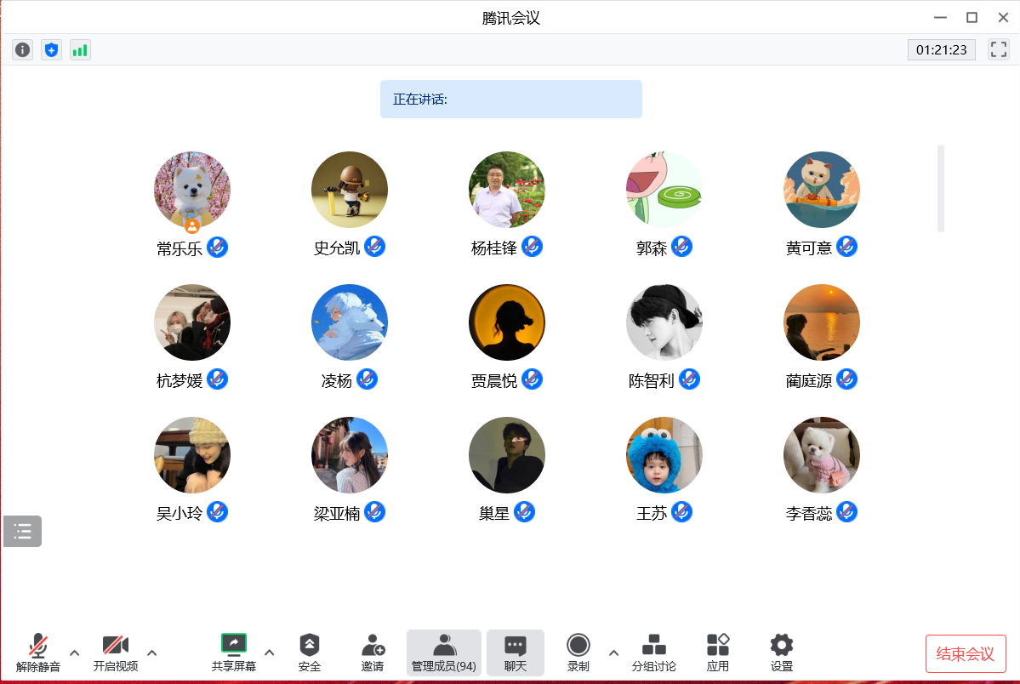1020x684 pixels.
Task: Expand audio options arrow beside 解除静音
Action: [75, 653]
